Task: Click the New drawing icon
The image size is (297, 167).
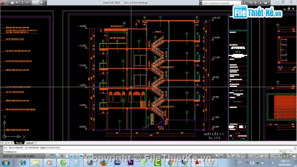Action: click(13, 3)
